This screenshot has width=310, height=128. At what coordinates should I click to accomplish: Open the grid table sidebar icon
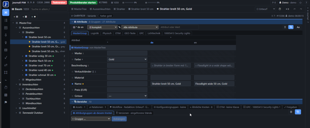pyautogui.click(x=6, y=27)
